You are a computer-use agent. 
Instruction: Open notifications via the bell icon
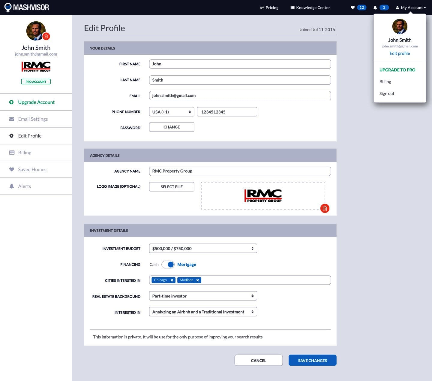tap(375, 8)
